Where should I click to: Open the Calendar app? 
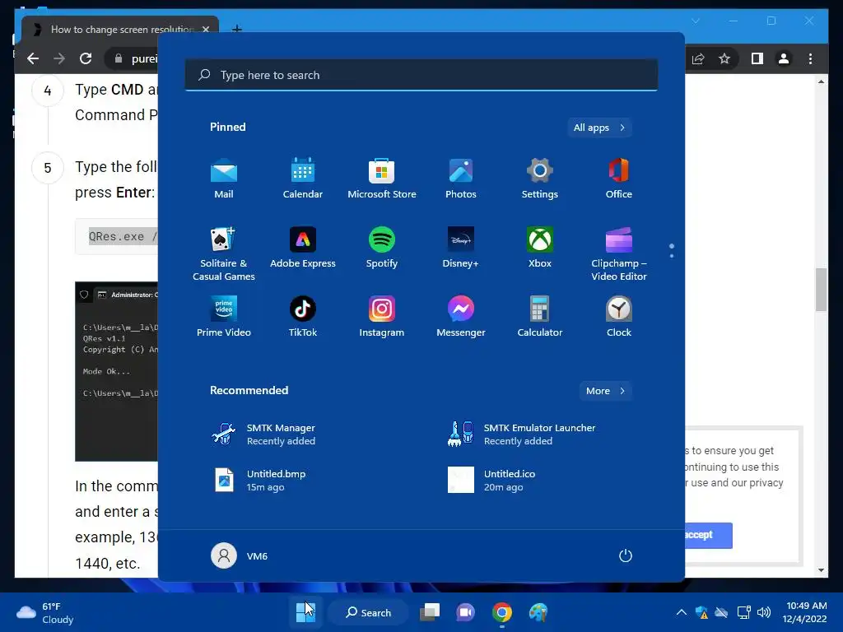(303, 179)
